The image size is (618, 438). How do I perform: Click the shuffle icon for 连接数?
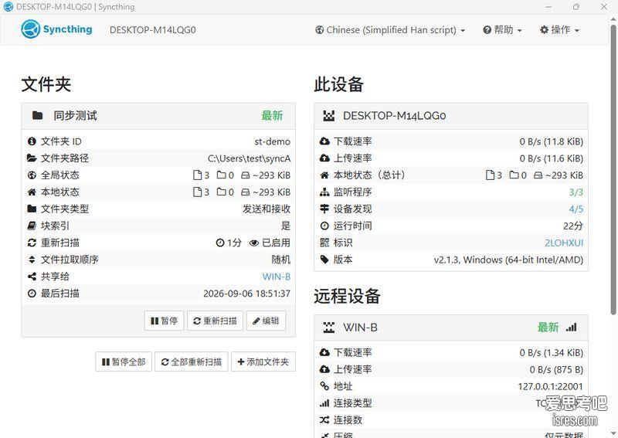pyautogui.click(x=324, y=420)
